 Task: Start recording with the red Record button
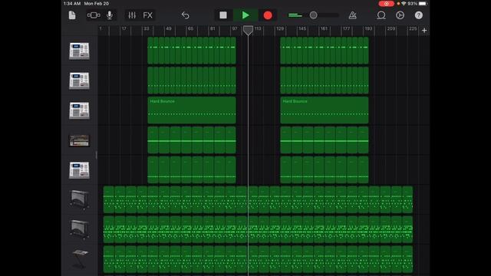(268, 15)
